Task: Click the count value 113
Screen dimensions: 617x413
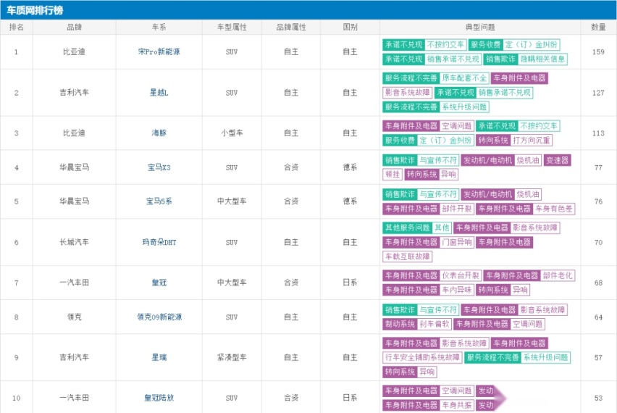Action: point(598,133)
